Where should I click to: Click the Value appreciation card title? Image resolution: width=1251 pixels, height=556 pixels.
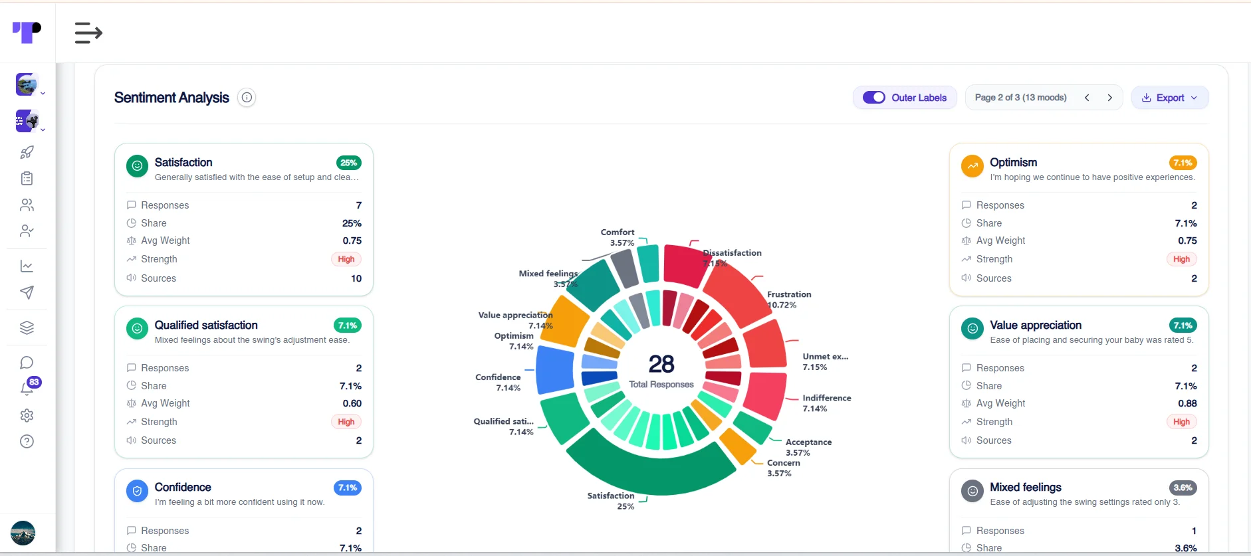(x=1036, y=325)
